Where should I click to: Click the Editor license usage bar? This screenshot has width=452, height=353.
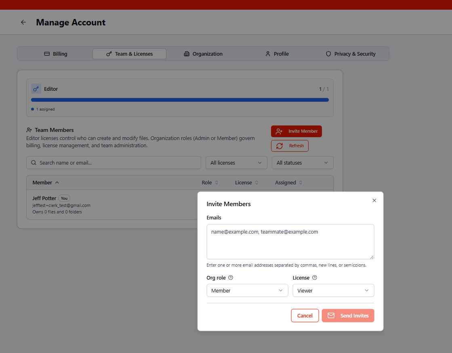point(180,100)
